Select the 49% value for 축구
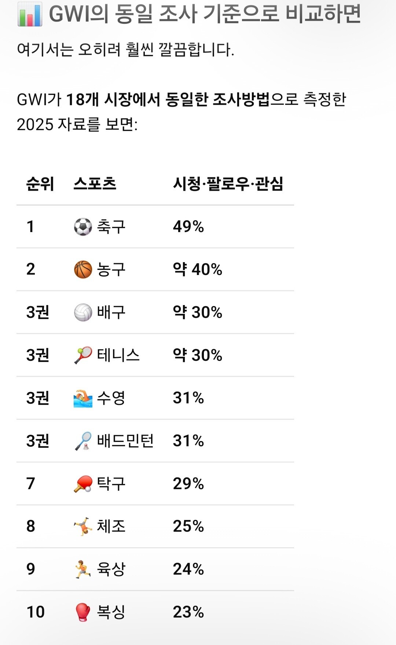Viewport: 396px width, 645px height. tap(188, 227)
